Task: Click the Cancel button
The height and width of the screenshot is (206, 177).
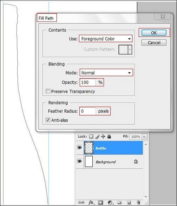Action: click(154, 43)
